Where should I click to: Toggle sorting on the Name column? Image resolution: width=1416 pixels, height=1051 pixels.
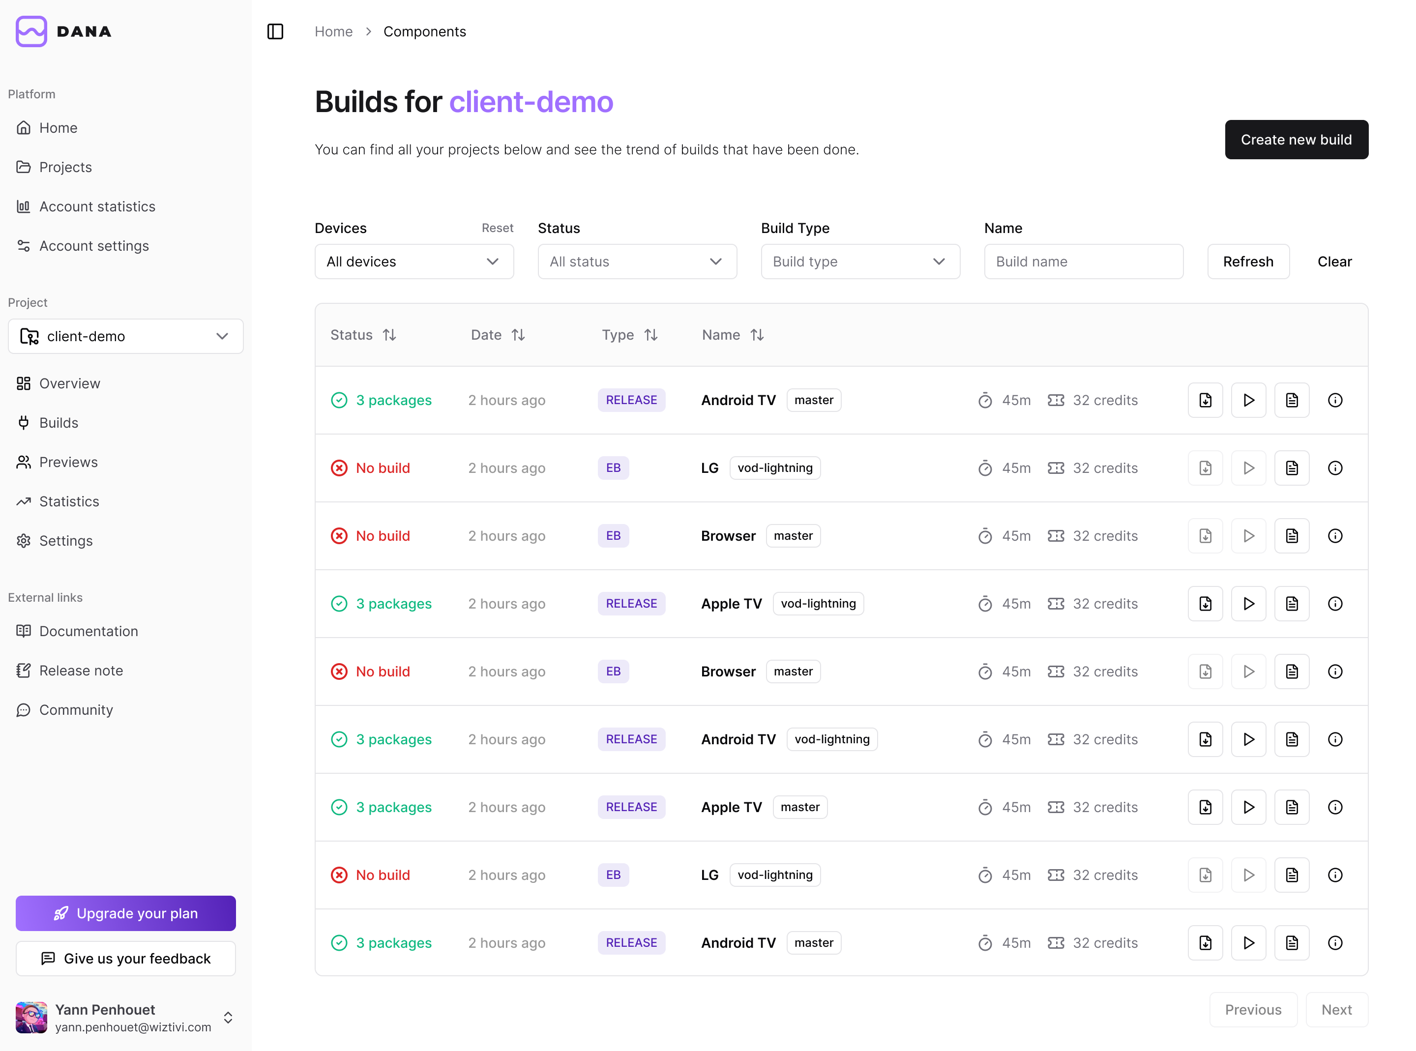point(757,335)
